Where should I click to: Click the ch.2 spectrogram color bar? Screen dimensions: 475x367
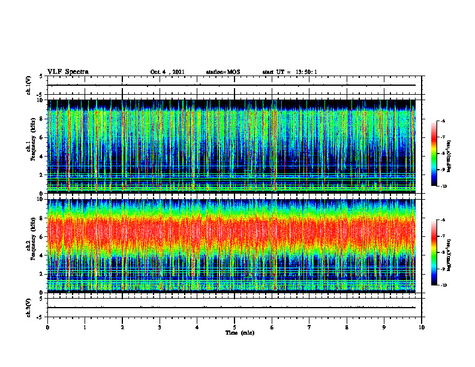point(434,252)
